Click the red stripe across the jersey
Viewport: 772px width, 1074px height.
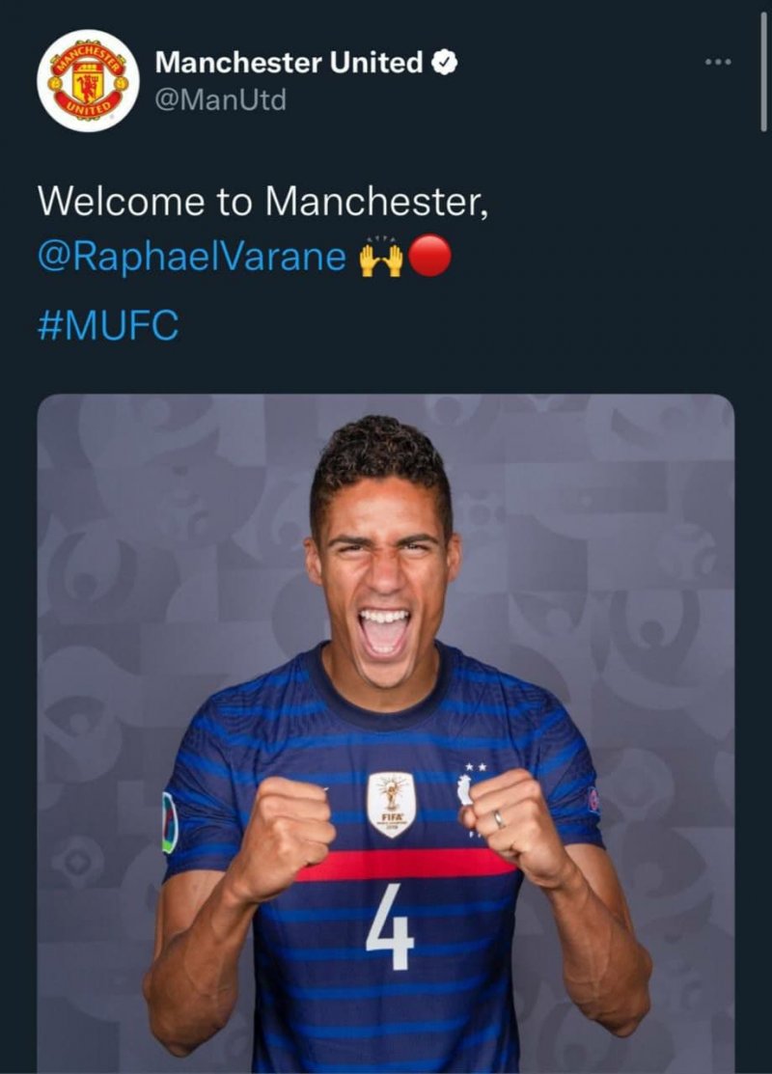(405, 864)
